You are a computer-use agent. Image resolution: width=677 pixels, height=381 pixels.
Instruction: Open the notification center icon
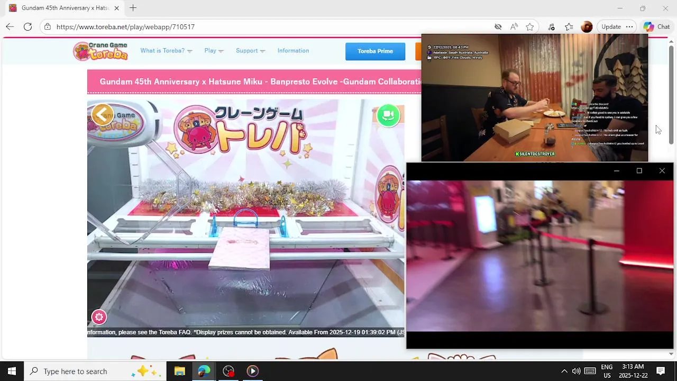661,371
